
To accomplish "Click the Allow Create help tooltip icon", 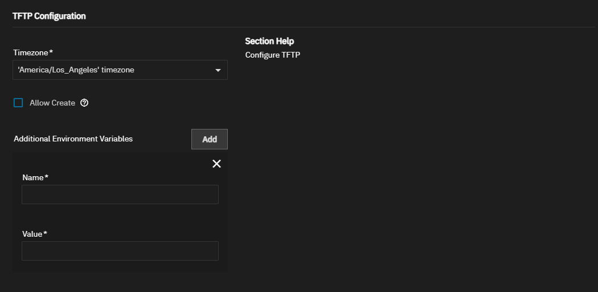I will click(x=84, y=103).
